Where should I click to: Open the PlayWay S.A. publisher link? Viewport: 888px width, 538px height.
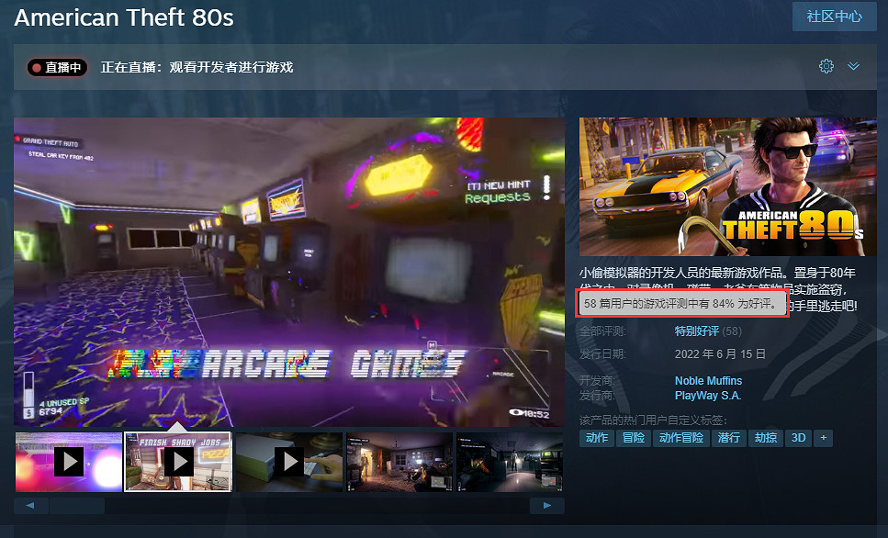coord(708,395)
